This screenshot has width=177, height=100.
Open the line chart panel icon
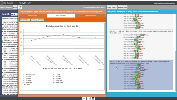pos(88,99)
